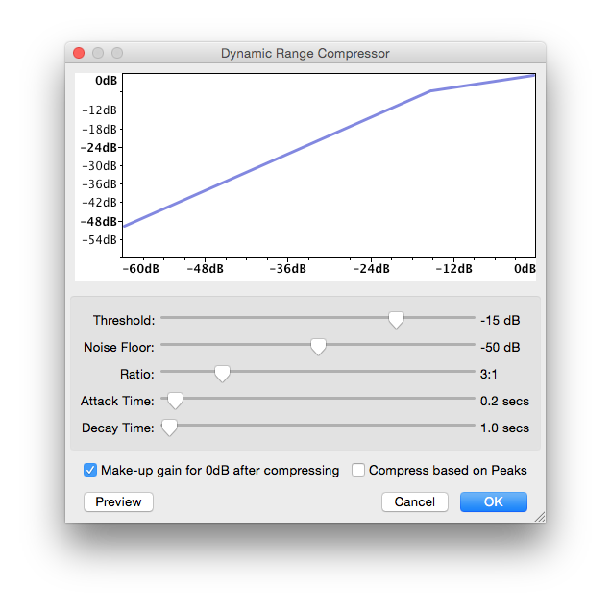Screen dimensions: 611x611
Task: Click the resize grip in the dialog corner
Action: (x=539, y=517)
